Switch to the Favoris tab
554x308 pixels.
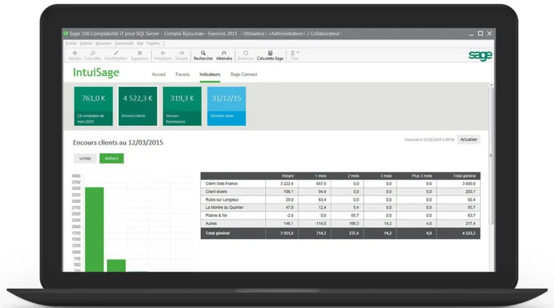[x=183, y=75]
